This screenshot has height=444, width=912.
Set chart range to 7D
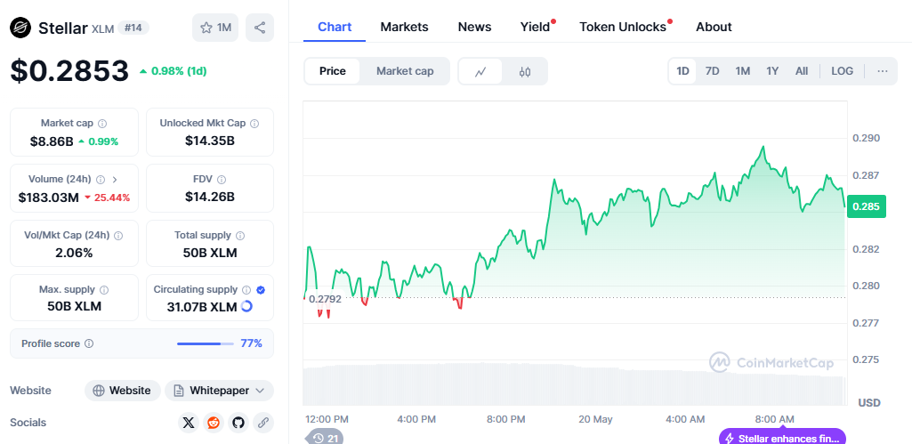[x=712, y=71]
